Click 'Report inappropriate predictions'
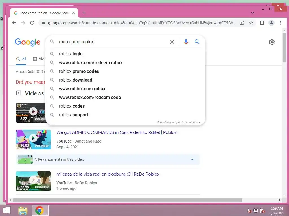This screenshot has height=216, width=289. tap(178, 122)
